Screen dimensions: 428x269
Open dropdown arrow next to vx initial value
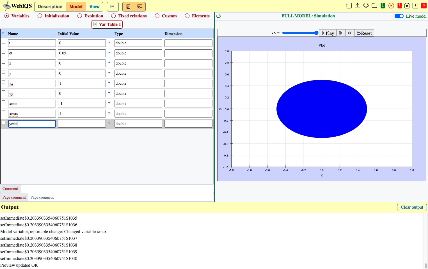109,83
